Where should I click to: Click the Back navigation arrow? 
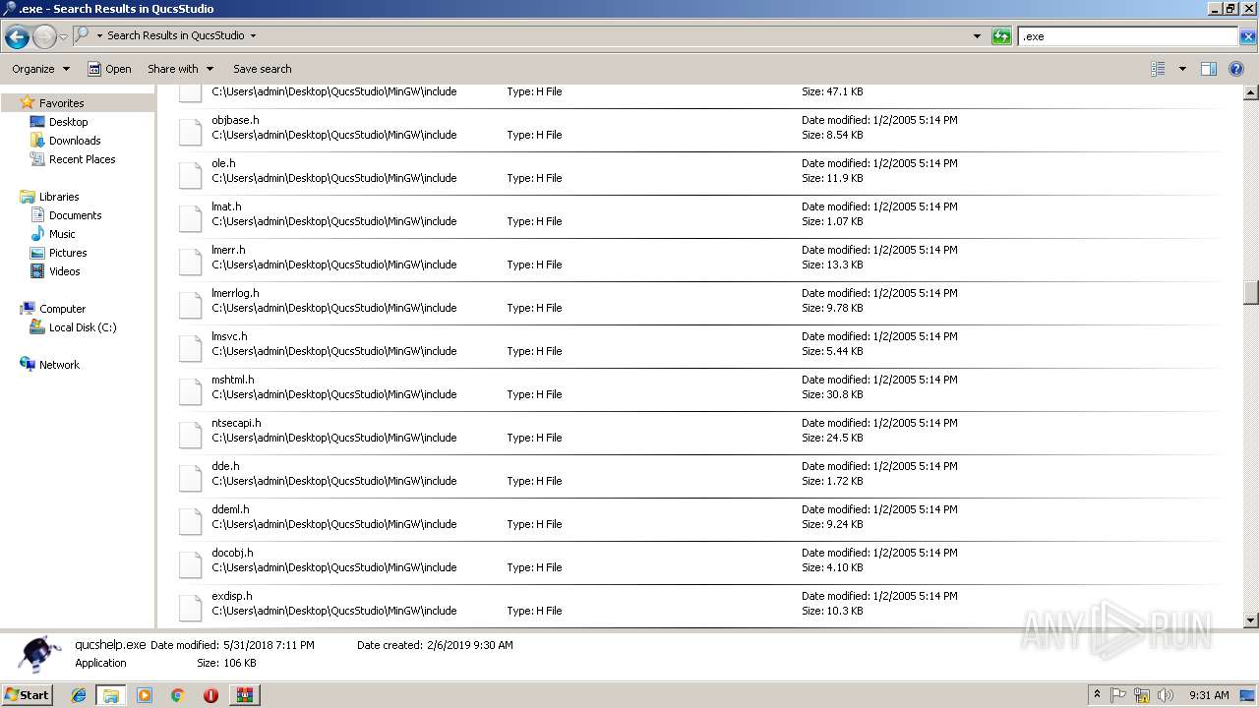[x=17, y=37]
